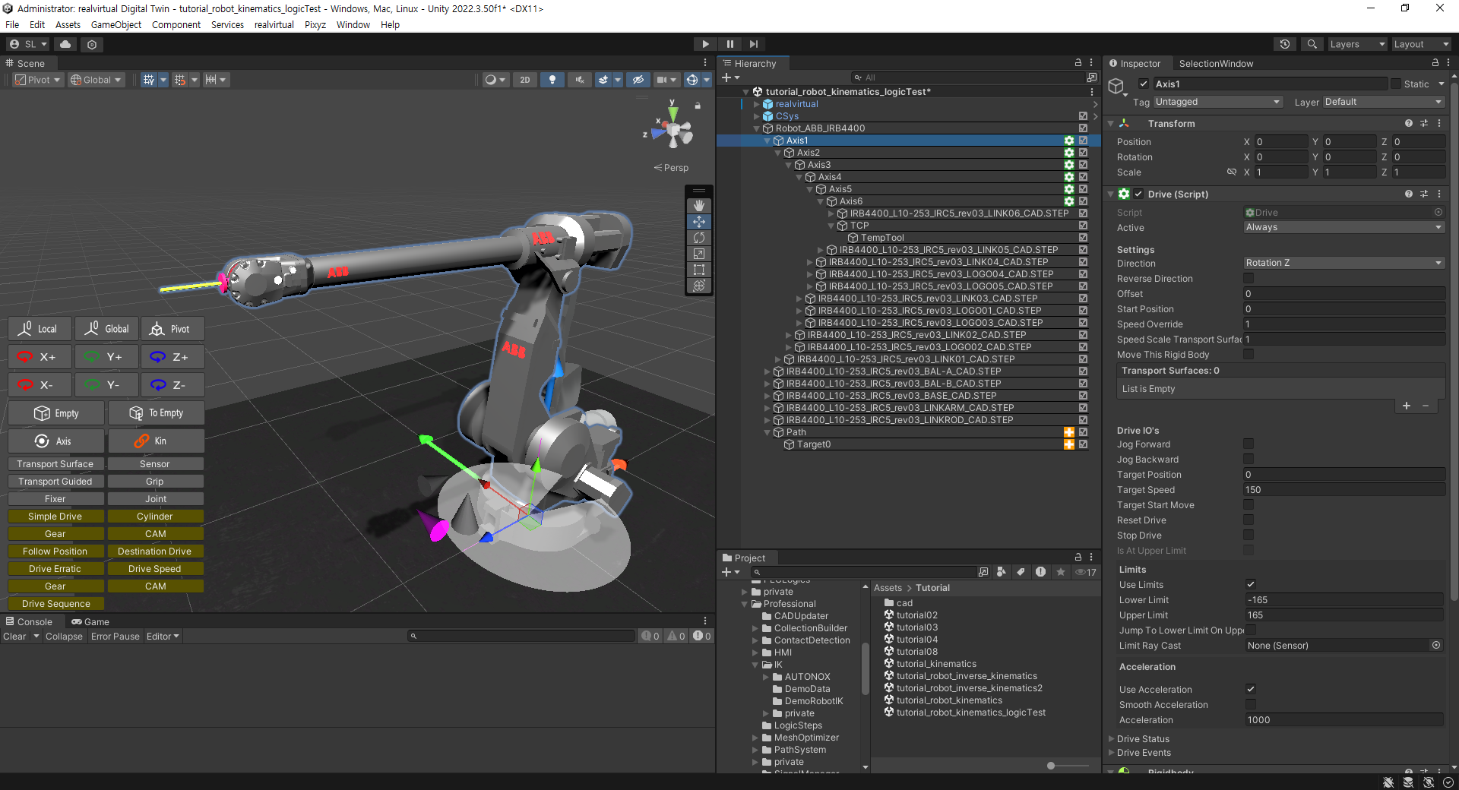This screenshot has height=790, width=1459.
Task: Open the Active dropdown showing Always
Action: tap(1343, 227)
